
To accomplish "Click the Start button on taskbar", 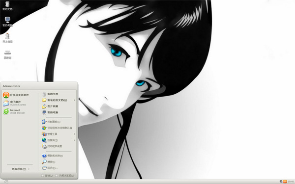I will point(6,182).
